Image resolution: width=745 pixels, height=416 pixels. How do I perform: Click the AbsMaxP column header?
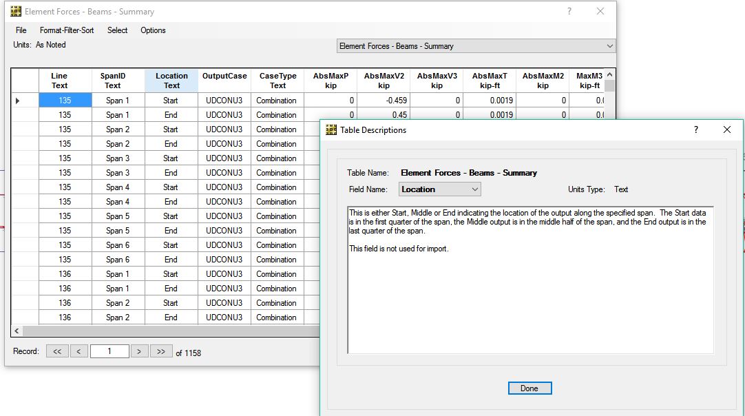[x=330, y=81]
